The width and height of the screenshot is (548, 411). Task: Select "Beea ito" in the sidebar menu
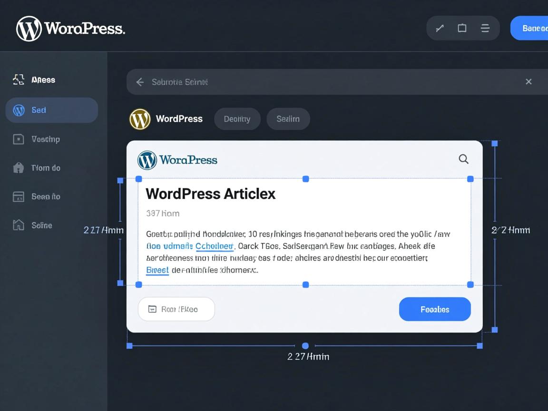tap(45, 196)
